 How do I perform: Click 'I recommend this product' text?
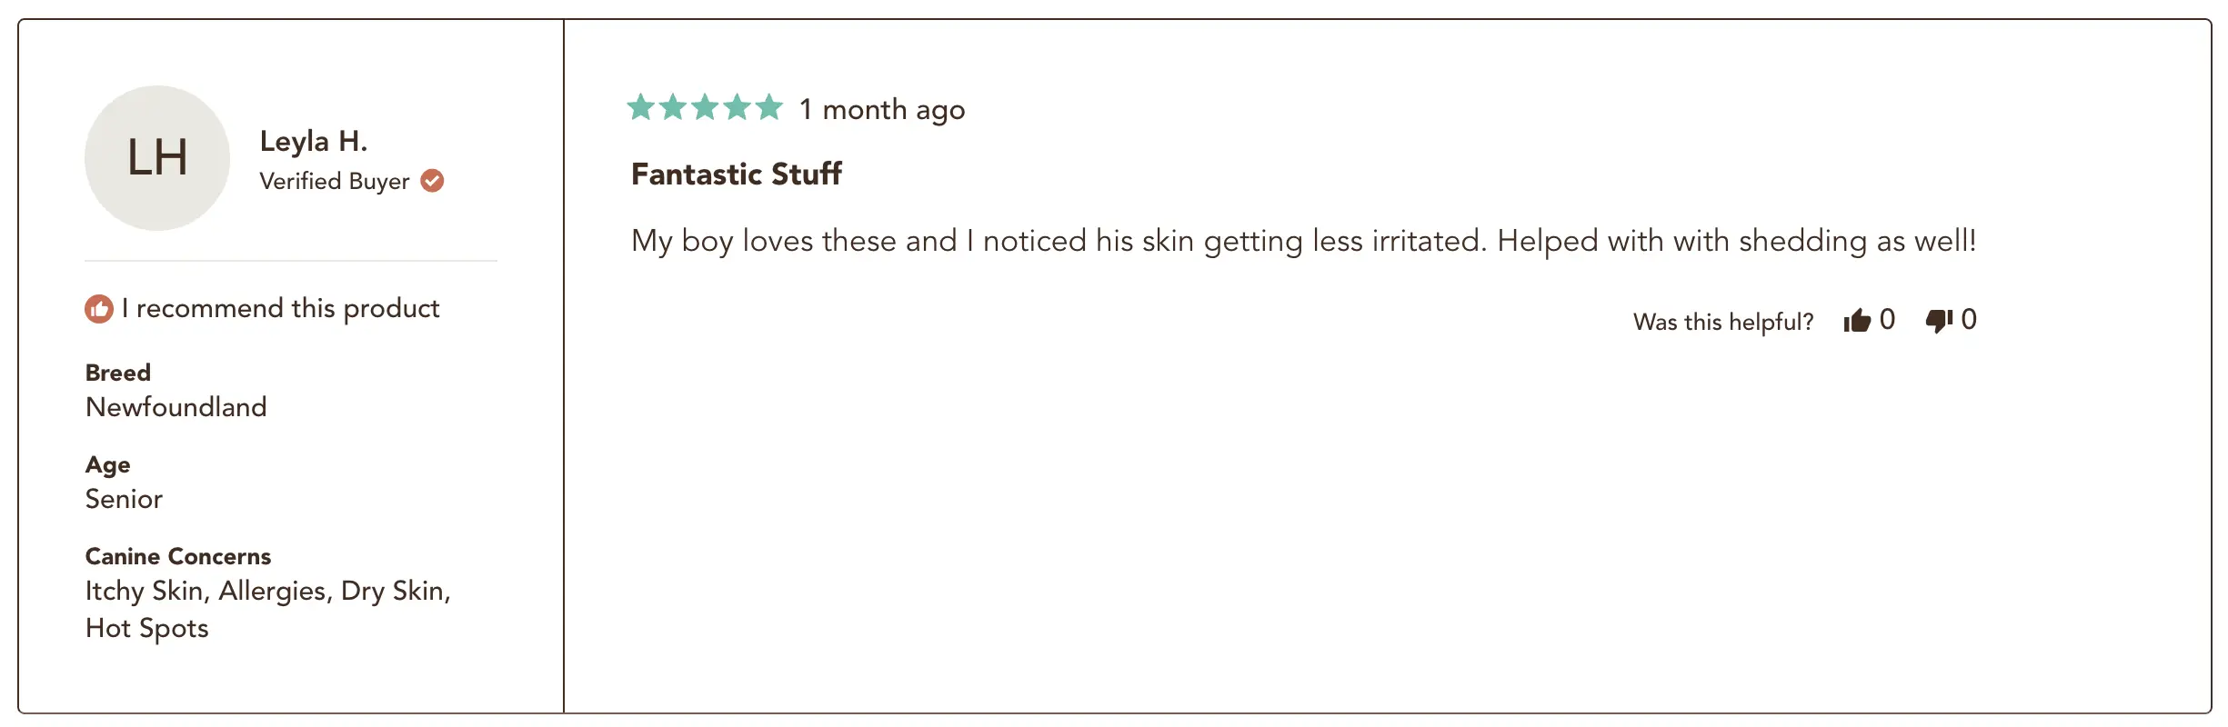click(x=280, y=309)
